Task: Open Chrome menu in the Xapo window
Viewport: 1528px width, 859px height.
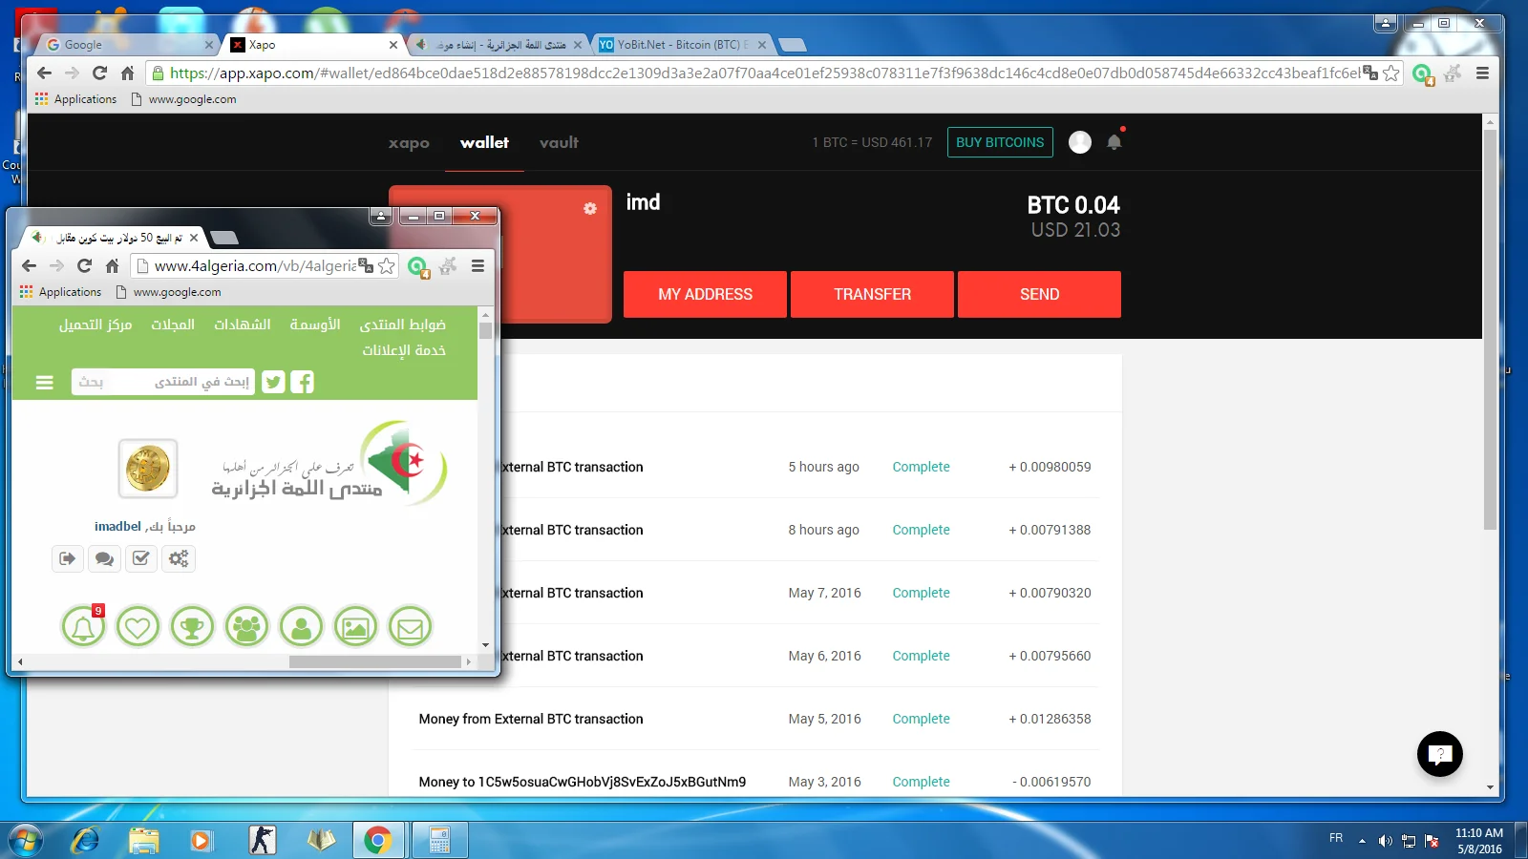Action: 1482,73
